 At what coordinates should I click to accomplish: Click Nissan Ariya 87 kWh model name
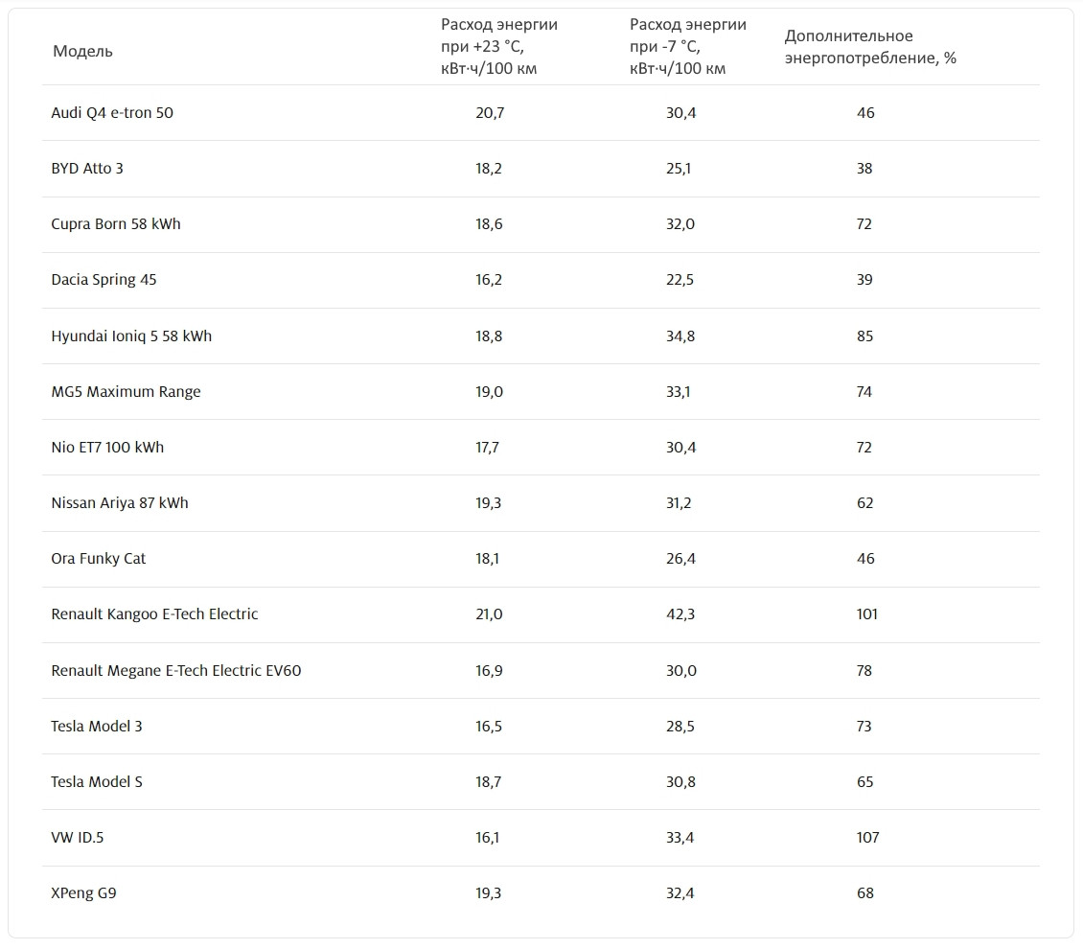120,503
